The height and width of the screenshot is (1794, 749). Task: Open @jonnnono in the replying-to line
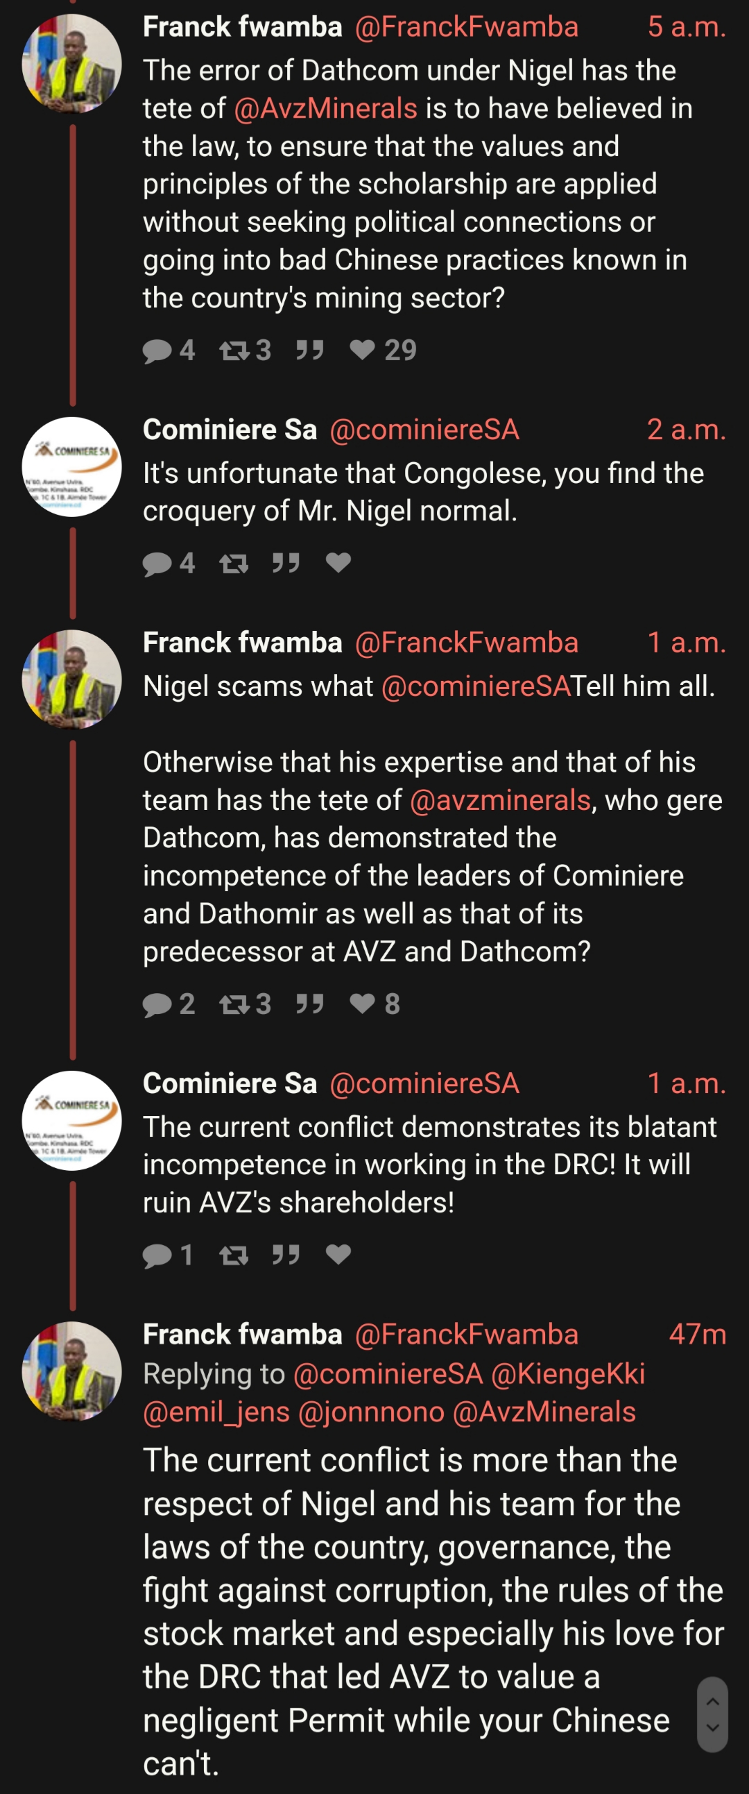371,1412
